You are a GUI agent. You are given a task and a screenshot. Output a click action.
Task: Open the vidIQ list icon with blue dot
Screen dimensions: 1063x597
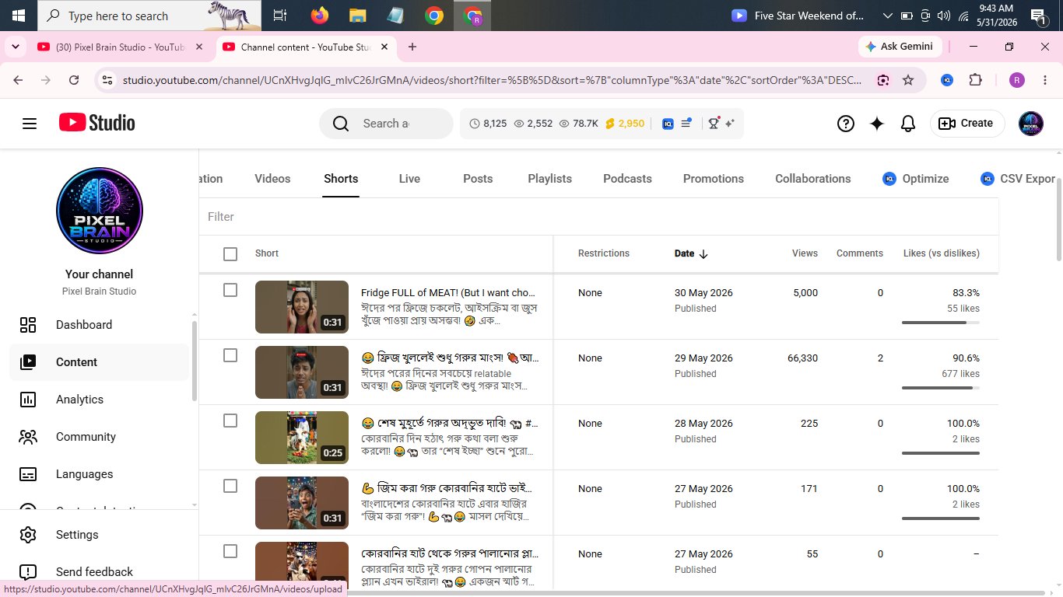[x=686, y=123]
